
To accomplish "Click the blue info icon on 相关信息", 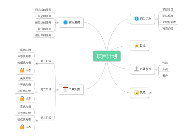I will pos(136,19).
